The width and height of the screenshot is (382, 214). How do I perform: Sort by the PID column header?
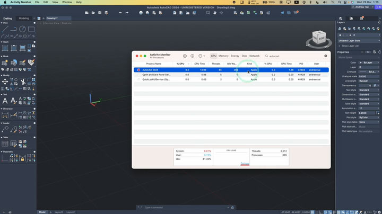pyautogui.click(x=301, y=64)
